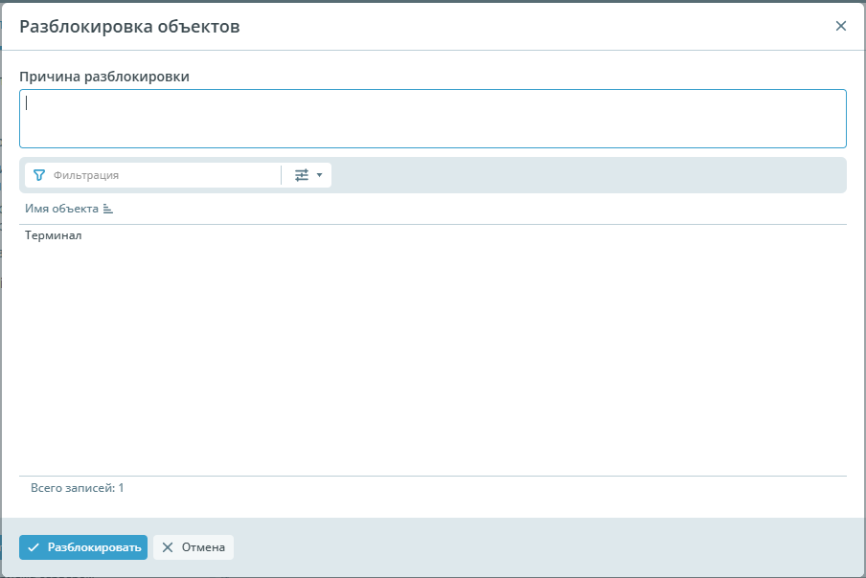The image size is (866, 578).
Task: Open filter settings sliders icon
Action: 302,175
